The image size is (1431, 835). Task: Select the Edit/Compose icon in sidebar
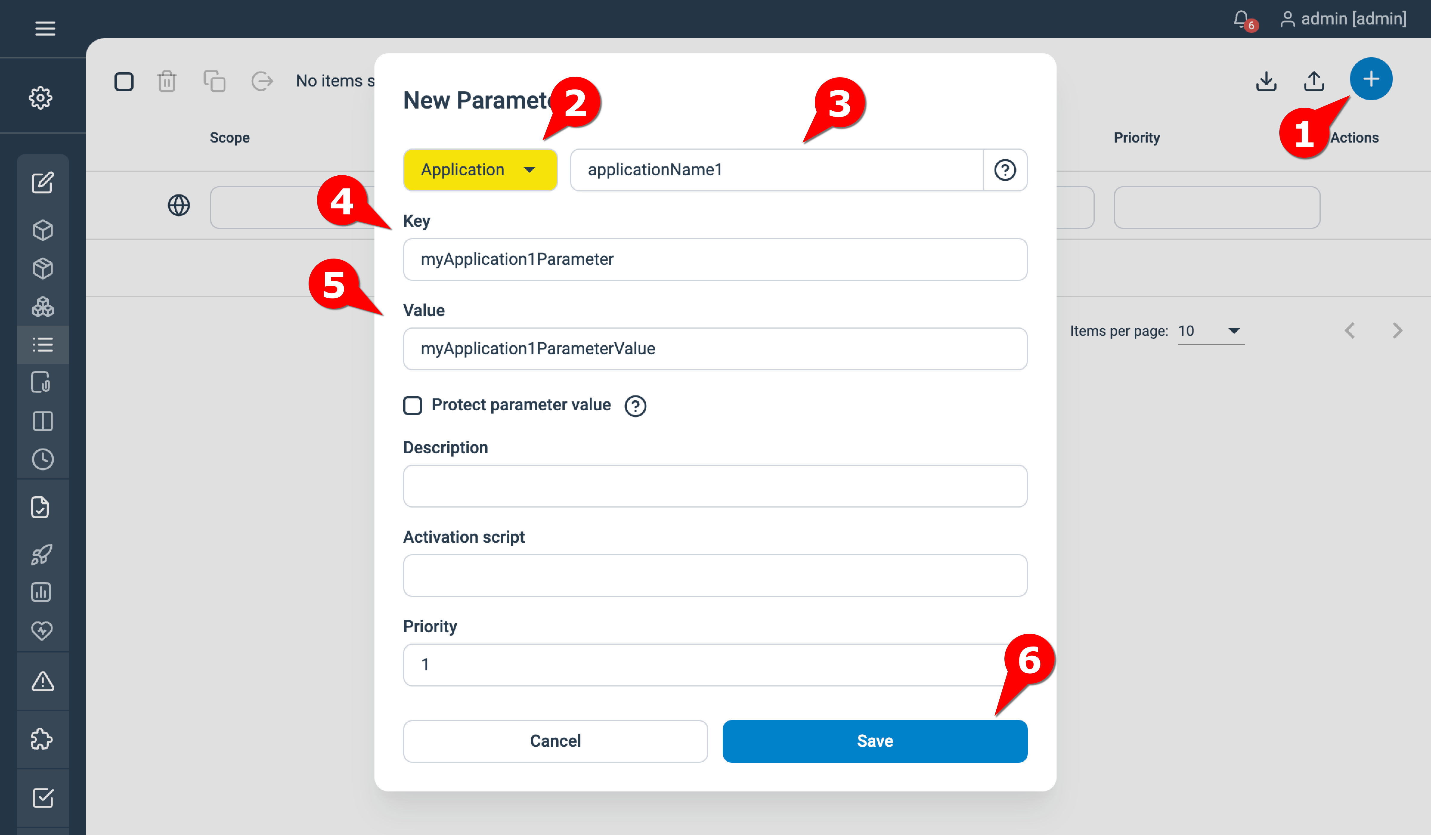tap(43, 183)
